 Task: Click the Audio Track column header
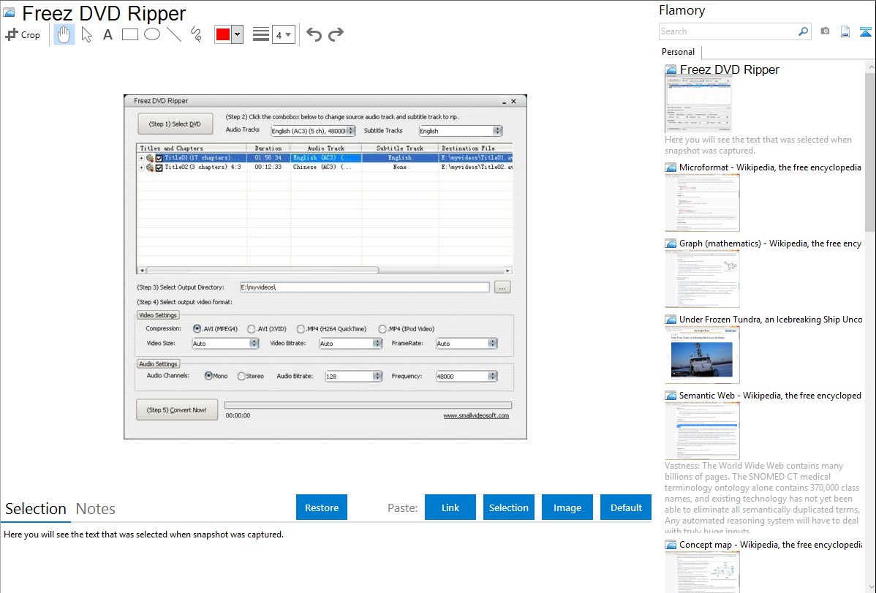pos(325,148)
